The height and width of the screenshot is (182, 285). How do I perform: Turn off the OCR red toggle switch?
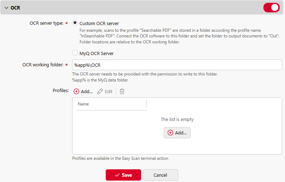tap(271, 8)
